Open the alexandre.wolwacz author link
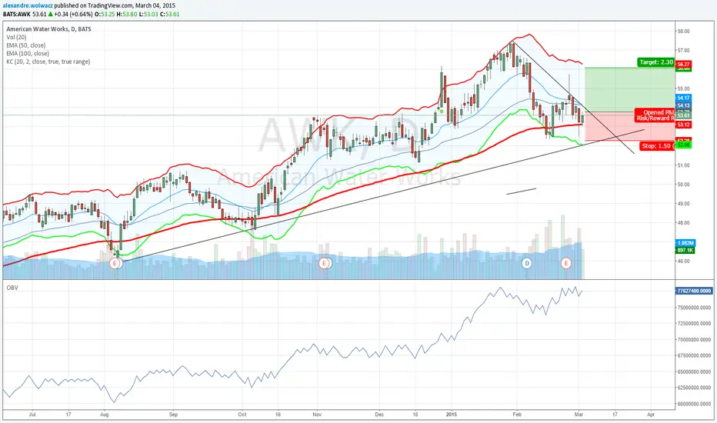 pos(28,6)
